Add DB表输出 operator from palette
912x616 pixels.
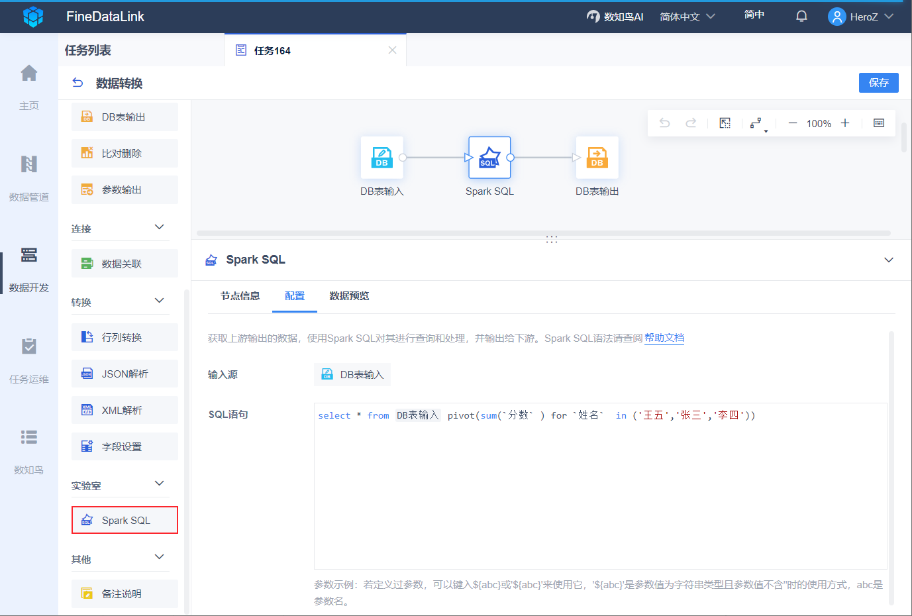pyautogui.click(x=125, y=117)
